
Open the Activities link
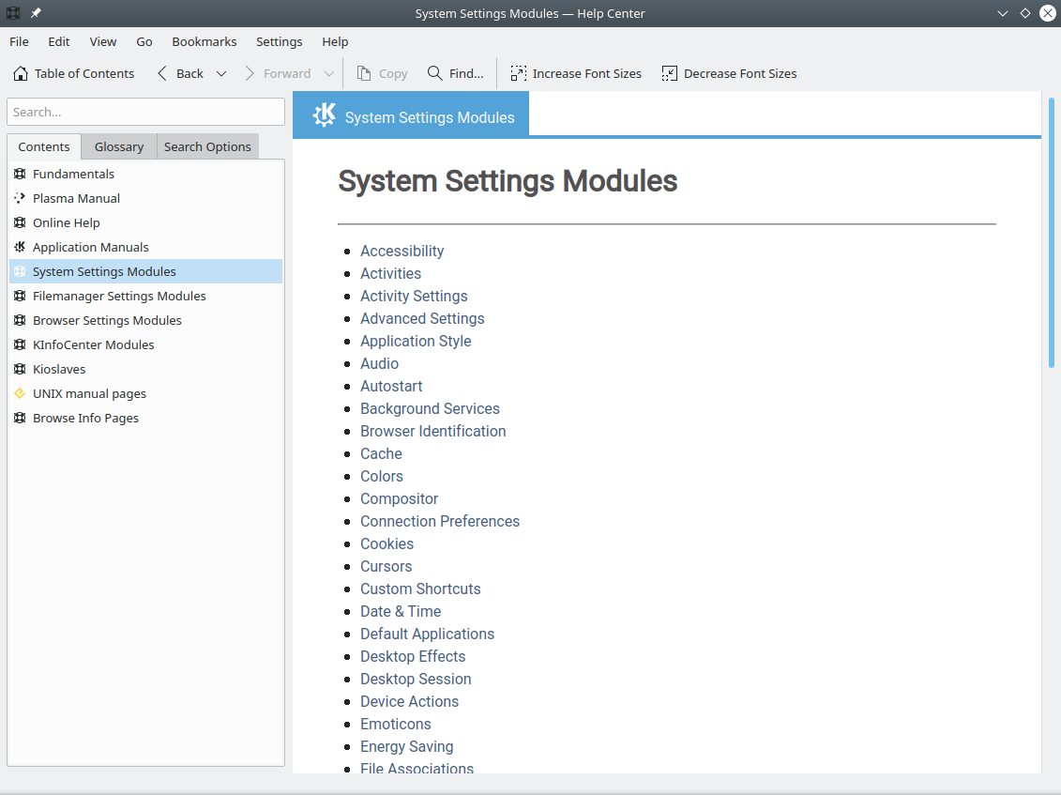[x=390, y=273]
